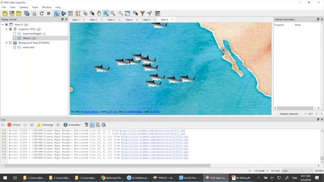Click the Log horizontal scrollbar
324x182 pixels.
107,165
